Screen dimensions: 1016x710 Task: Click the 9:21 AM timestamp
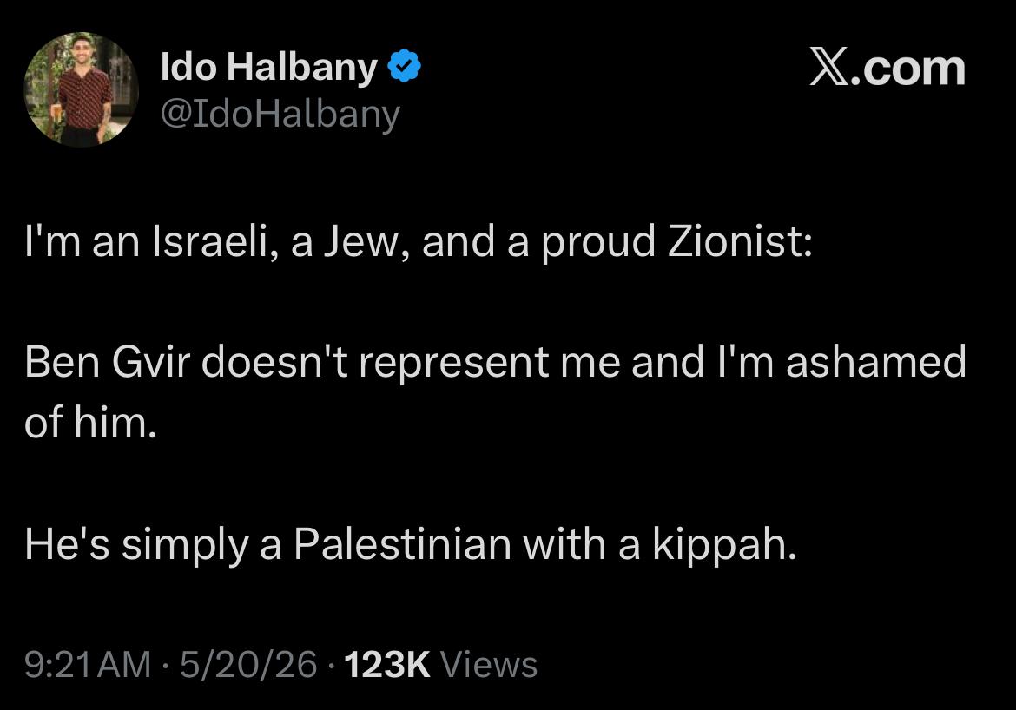click(x=88, y=665)
